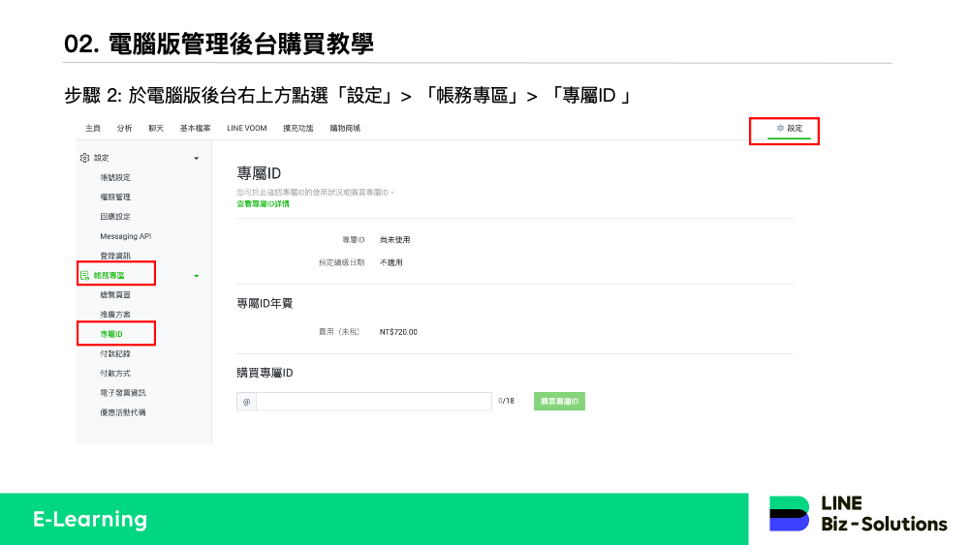This screenshot has width=969, height=545.
Task: Click the 帳務專區 billing document icon
Action: (85, 276)
